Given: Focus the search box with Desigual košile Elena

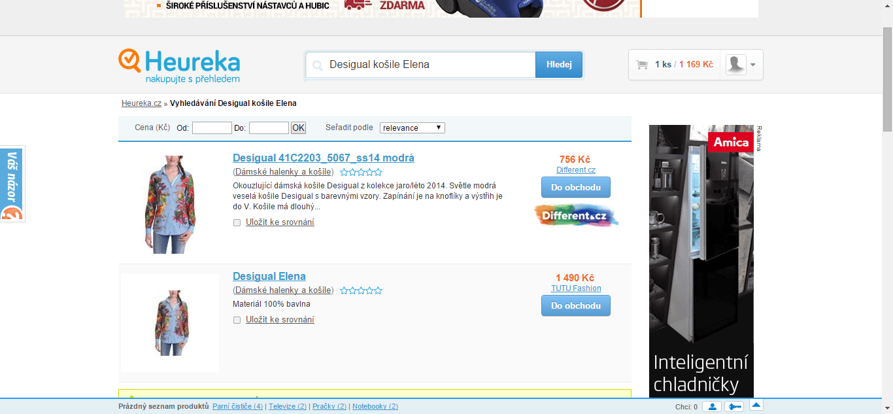Looking at the screenshot, I should click(421, 65).
